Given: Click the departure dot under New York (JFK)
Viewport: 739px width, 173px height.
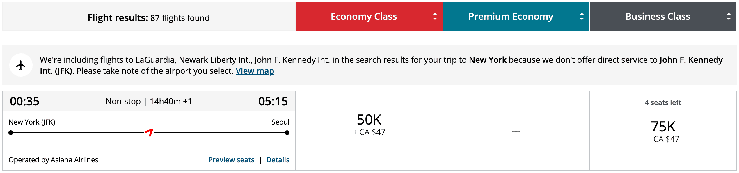Looking at the screenshot, I should click(x=11, y=133).
